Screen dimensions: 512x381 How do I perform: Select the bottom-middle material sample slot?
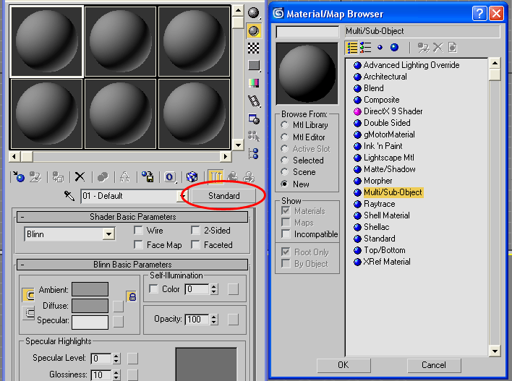click(120, 114)
